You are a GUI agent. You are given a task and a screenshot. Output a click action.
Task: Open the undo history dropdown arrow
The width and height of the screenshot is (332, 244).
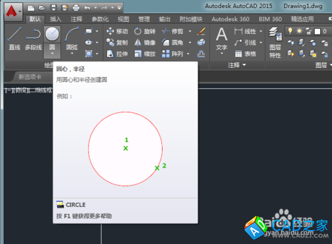96,8
